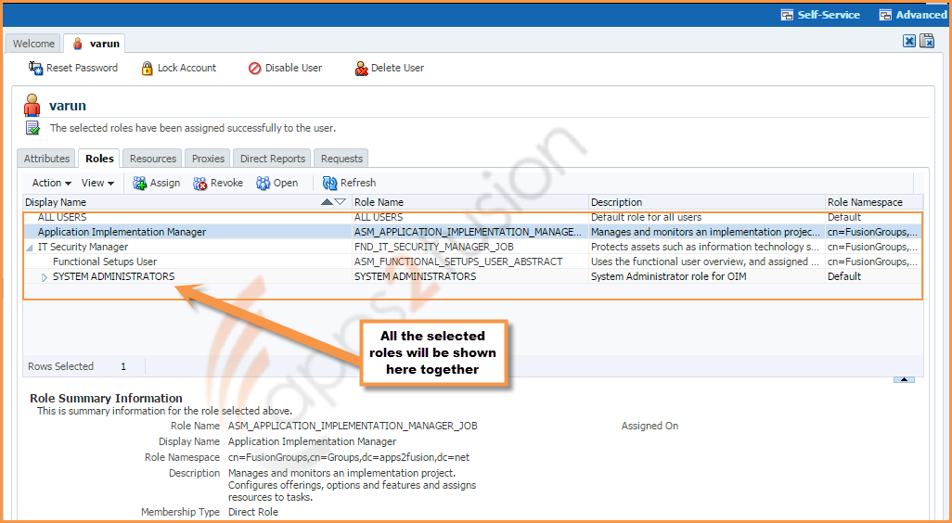Click the Description column header
This screenshot has width=952, height=523.
tap(707, 202)
